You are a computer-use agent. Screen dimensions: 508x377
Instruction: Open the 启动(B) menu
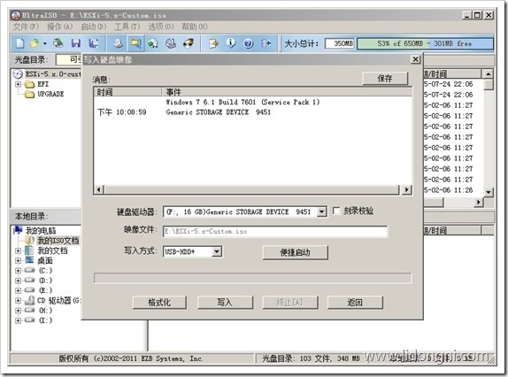pos(94,27)
